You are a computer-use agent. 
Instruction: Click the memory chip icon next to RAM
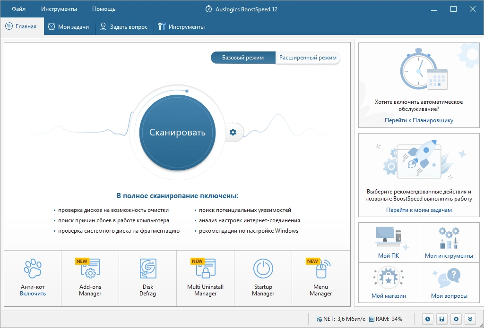[372, 319]
